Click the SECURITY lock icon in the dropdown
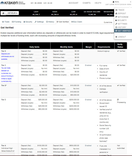Viewport: 132px width, 156px height. 116,20
